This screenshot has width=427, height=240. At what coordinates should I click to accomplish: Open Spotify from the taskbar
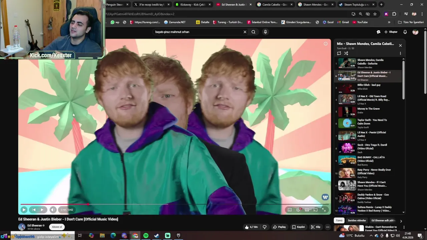click(146, 236)
